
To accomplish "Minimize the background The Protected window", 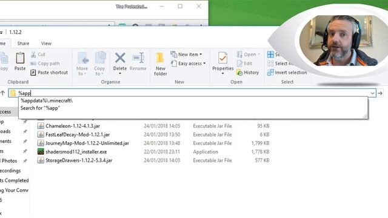I will (x=162, y=7).
